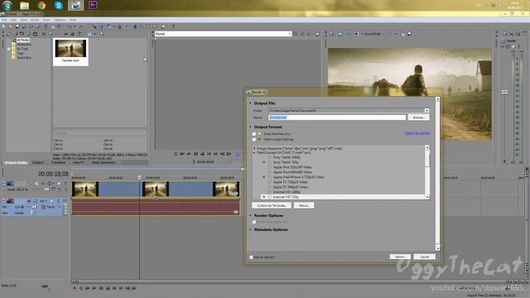Image resolution: width=530 pixels, height=298 pixels.
Task: Collapse the MainConcept AVC/AAC format group
Action: [254, 152]
